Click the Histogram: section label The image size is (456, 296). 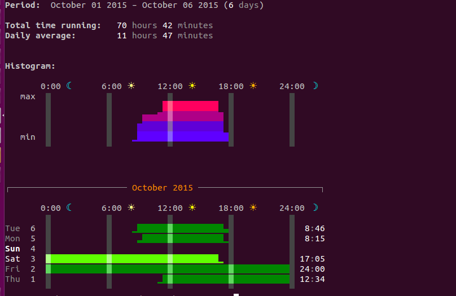[x=30, y=66]
